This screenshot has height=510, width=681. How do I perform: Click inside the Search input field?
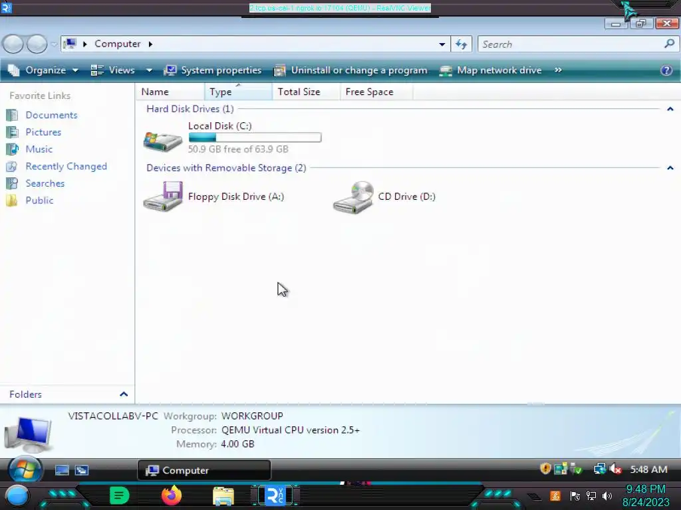point(571,44)
